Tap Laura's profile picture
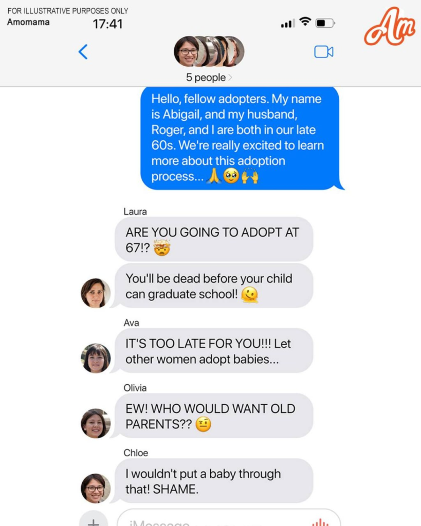This screenshot has height=526, width=421. [95, 293]
